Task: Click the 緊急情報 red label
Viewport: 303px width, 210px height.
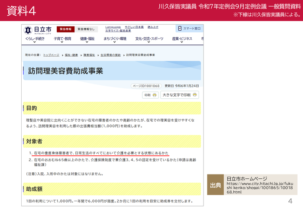Action: 65,29
